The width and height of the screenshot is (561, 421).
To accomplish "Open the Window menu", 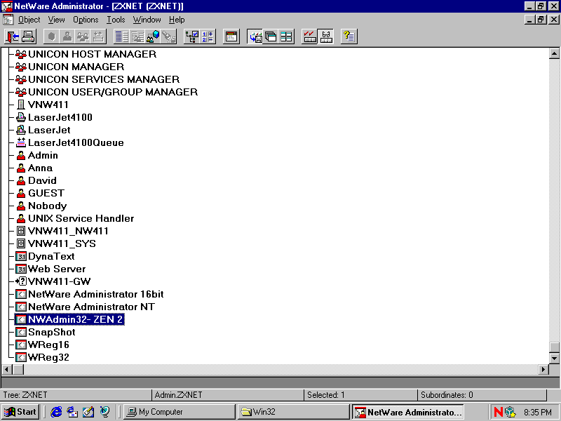I will (147, 20).
